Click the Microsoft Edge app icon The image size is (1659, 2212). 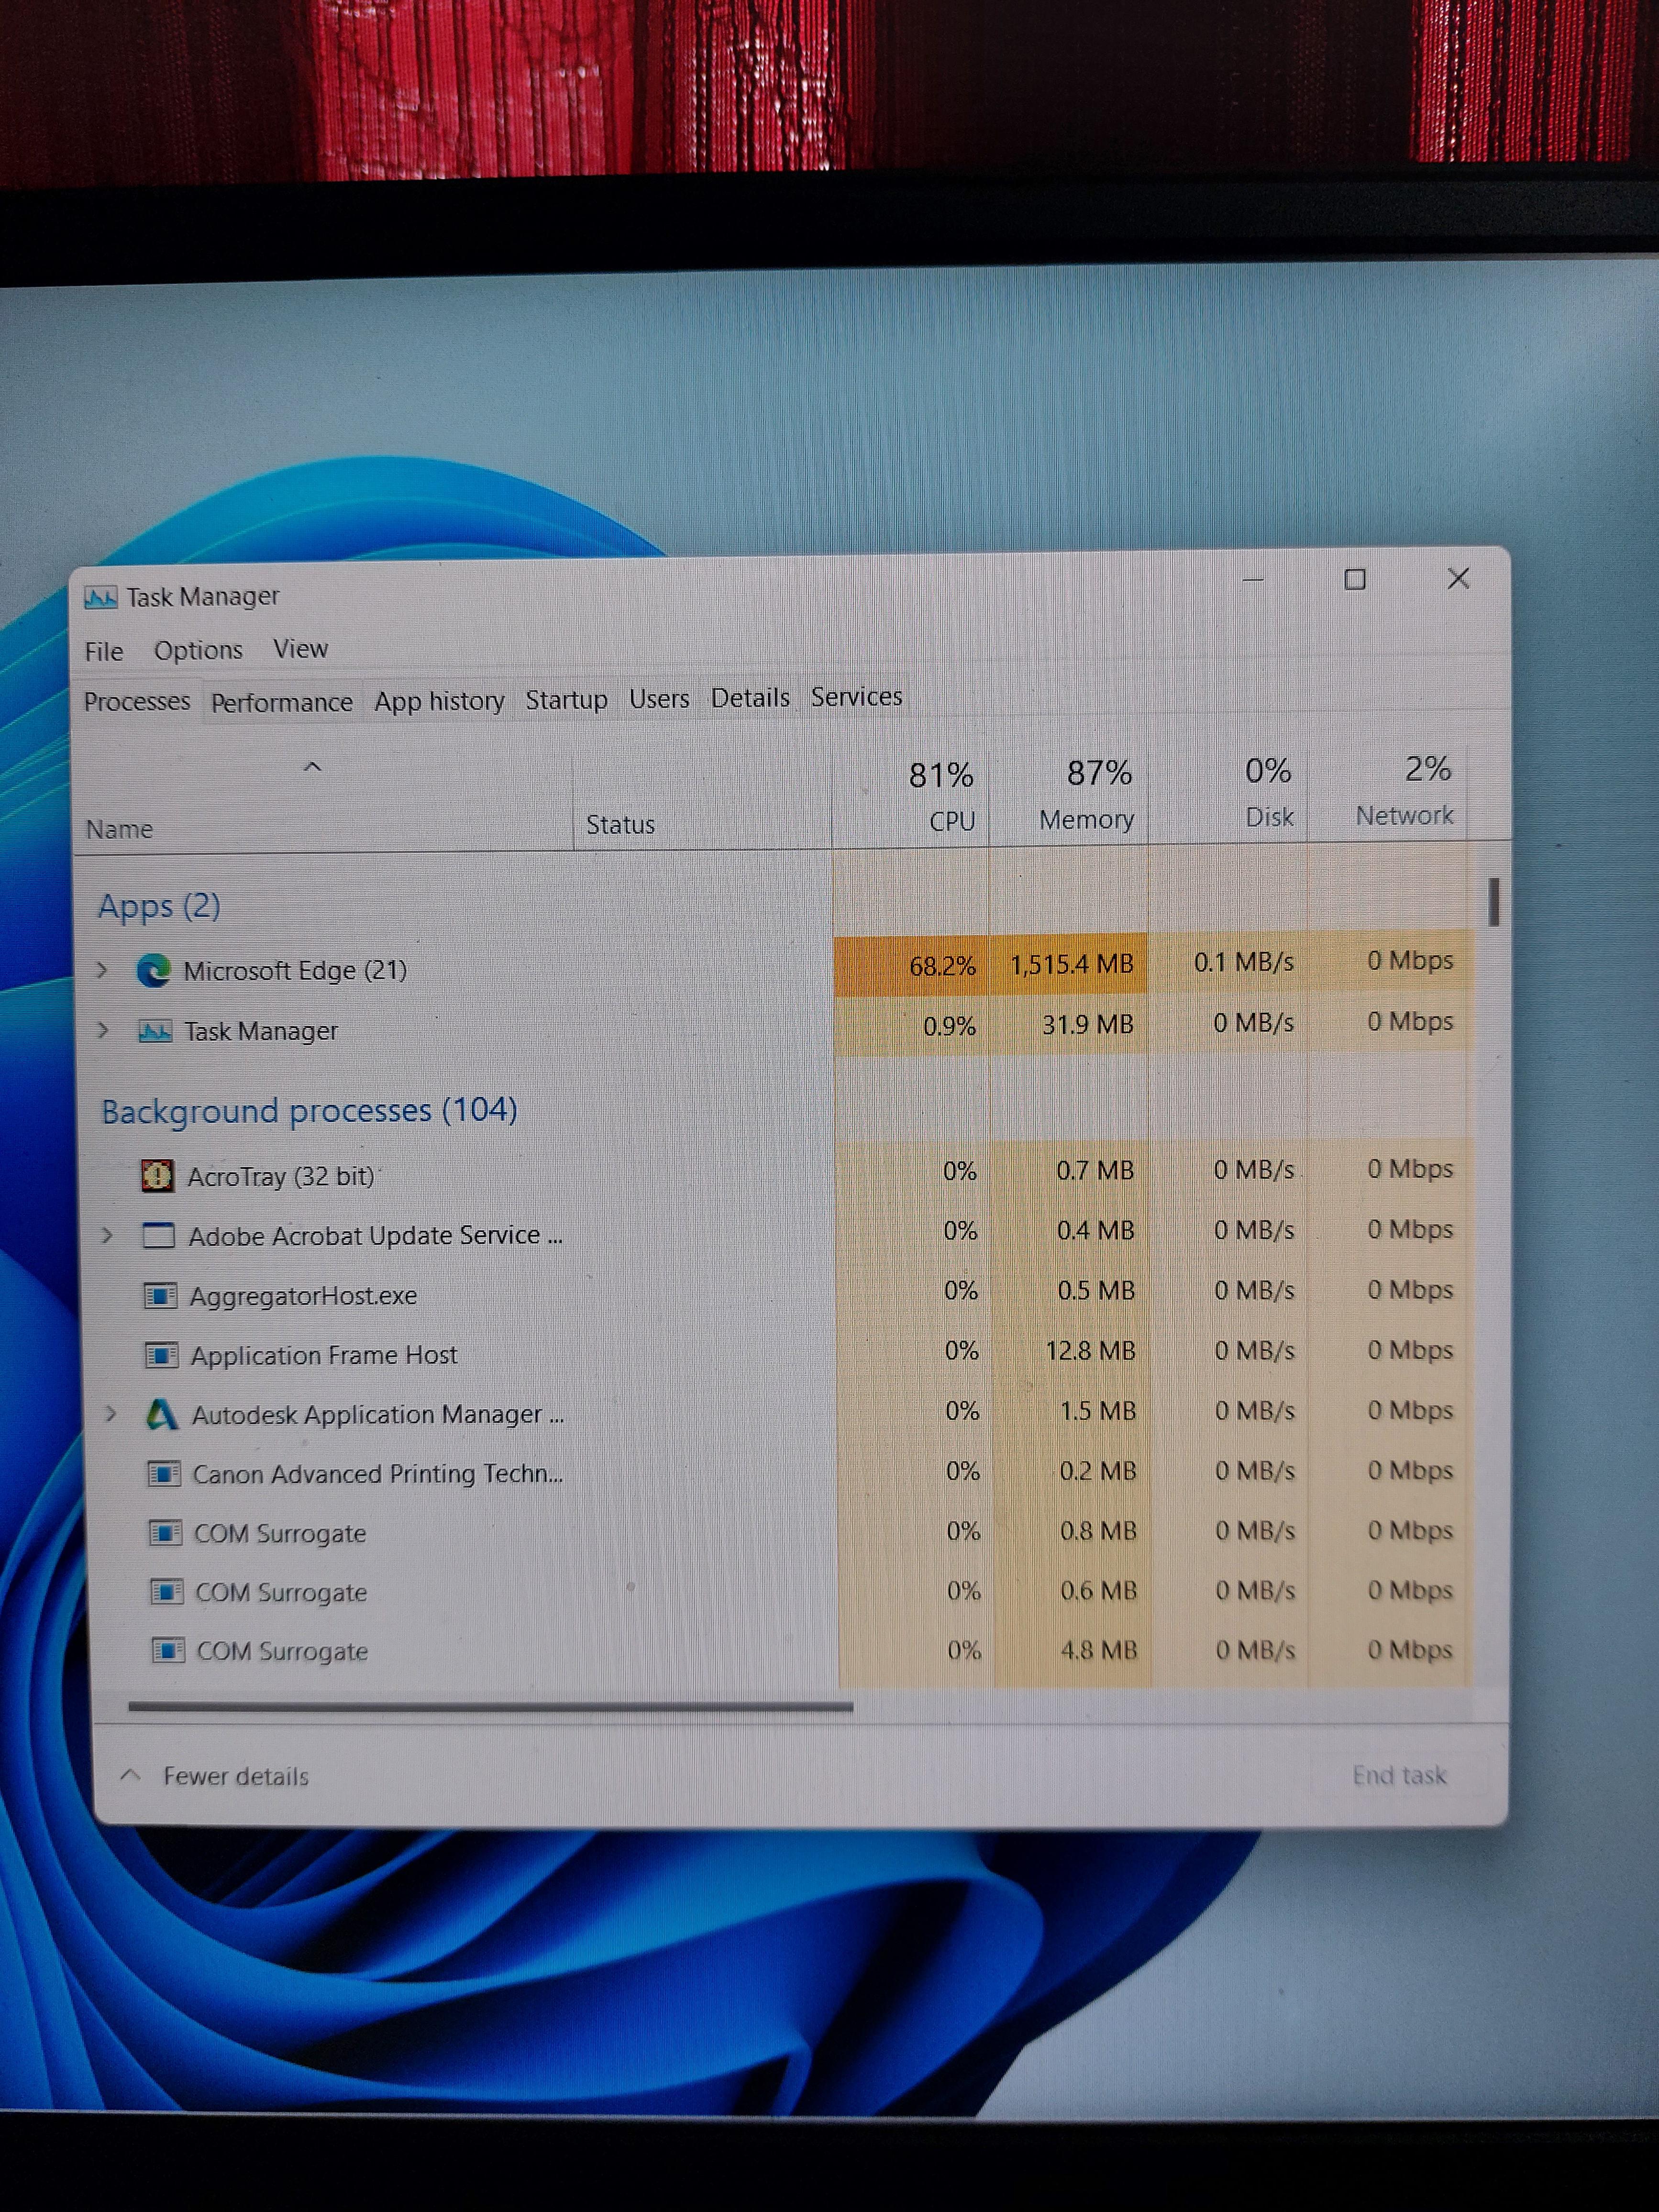[153, 970]
